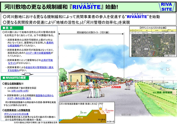Open the aerial map thumbnail
The height and width of the screenshot is (125, 177).
[x=153, y=45]
